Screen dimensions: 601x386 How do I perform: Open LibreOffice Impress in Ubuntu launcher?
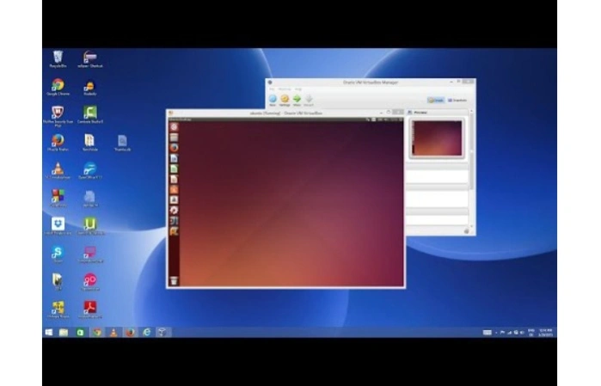pos(174,179)
